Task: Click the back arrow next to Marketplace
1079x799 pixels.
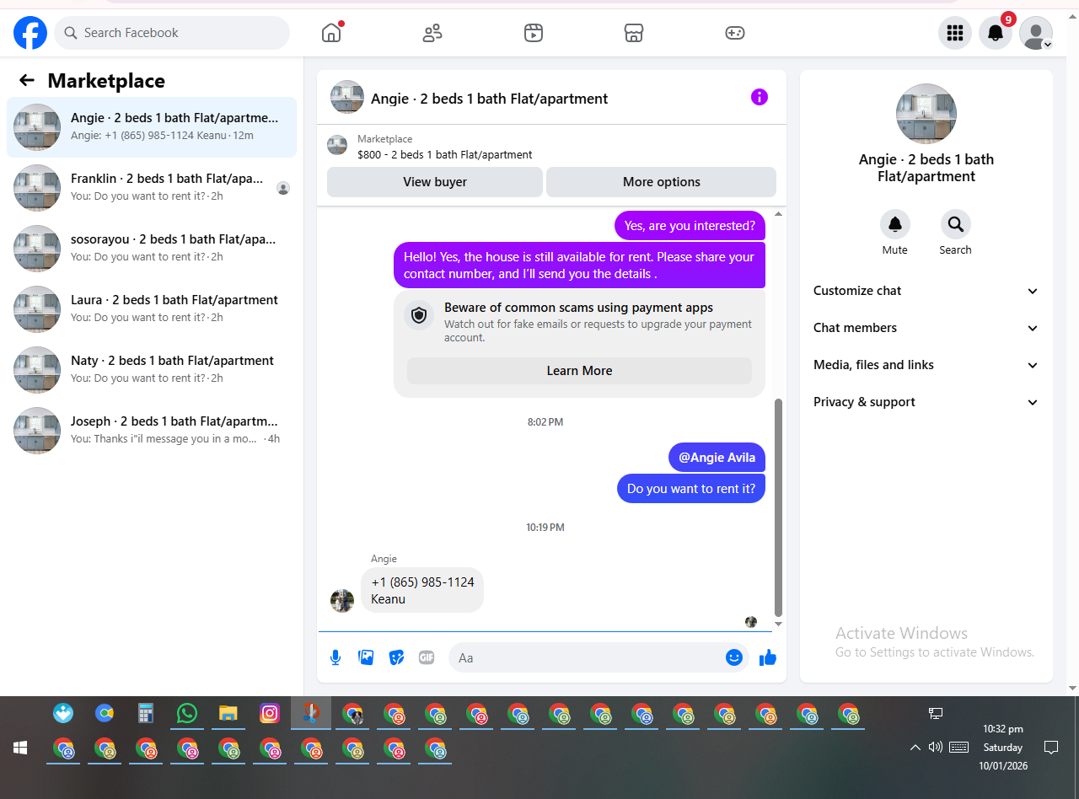Action: pyautogui.click(x=27, y=80)
